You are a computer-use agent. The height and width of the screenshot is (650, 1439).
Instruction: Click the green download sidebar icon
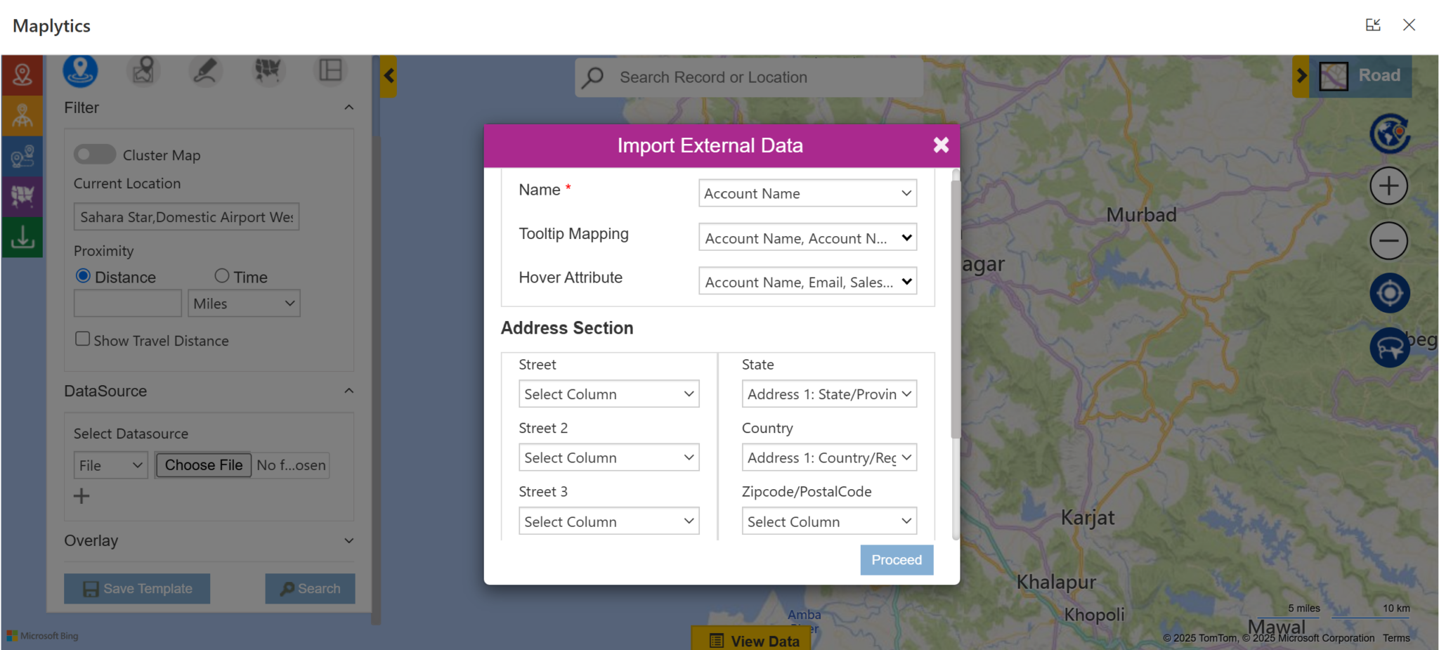[x=22, y=238]
